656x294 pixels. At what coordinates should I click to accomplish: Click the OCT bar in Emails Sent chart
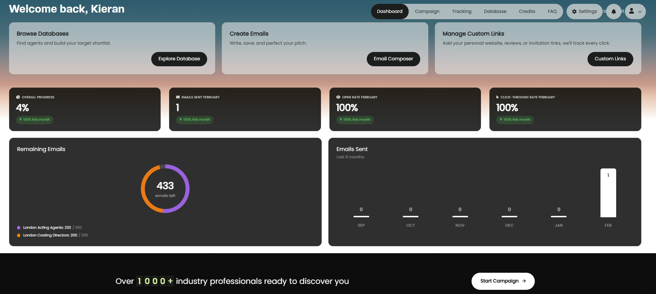[410, 217]
